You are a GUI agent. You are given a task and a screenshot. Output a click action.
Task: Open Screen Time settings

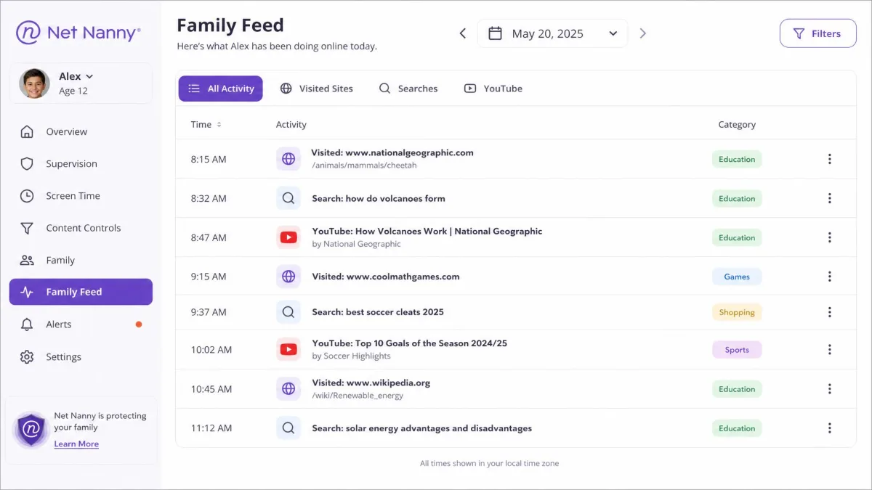click(x=81, y=195)
